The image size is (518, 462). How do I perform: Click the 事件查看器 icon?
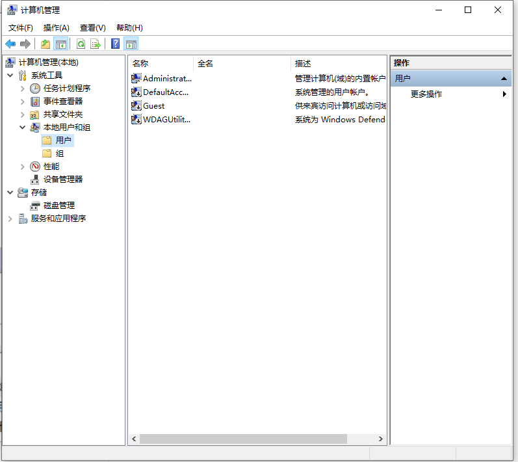point(35,102)
